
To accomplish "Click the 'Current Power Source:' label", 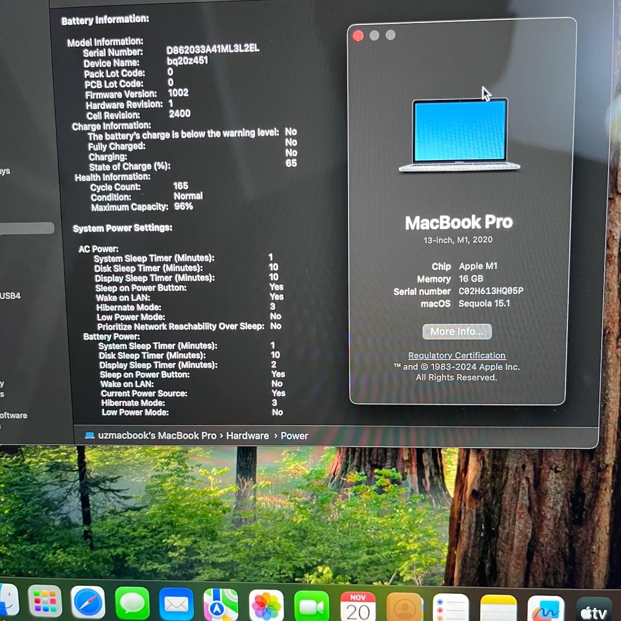I will point(144,393).
